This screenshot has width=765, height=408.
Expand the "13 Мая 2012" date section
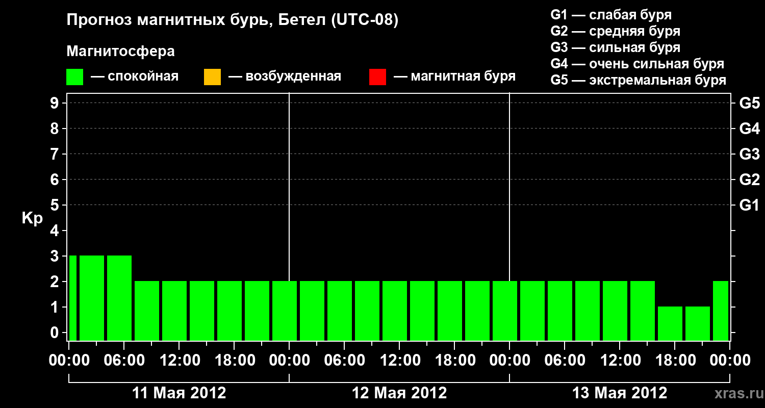click(620, 393)
